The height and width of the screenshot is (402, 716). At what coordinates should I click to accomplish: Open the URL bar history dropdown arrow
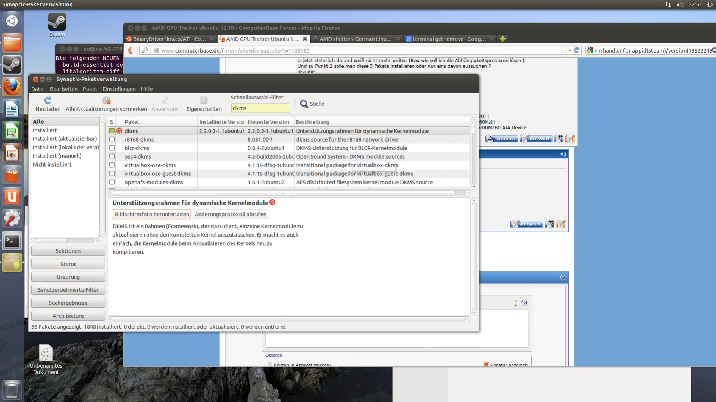570,51
